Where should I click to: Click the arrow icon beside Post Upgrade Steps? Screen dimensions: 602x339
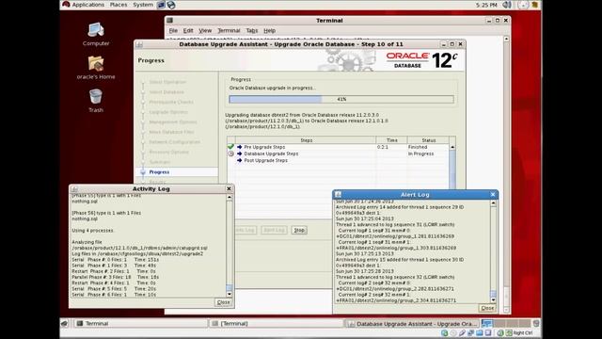tap(240, 160)
